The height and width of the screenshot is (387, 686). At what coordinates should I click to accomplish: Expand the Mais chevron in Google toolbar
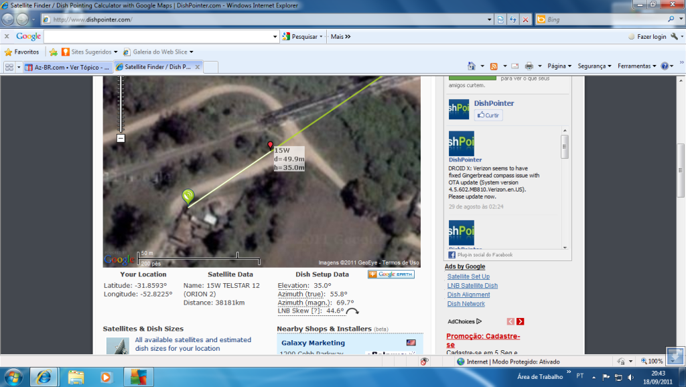tap(348, 37)
